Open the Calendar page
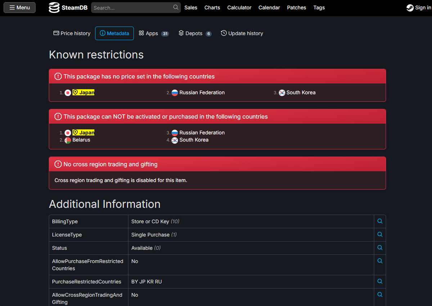The height and width of the screenshot is (306, 432). pyautogui.click(x=269, y=8)
